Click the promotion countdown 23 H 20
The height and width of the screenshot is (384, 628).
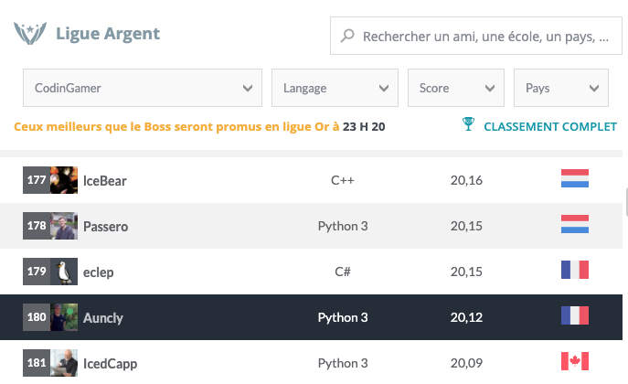[364, 126]
